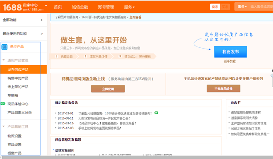This screenshot has width=273, height=159.
Task: Click step 1 选择类目
Action: (x=64, y=57)
